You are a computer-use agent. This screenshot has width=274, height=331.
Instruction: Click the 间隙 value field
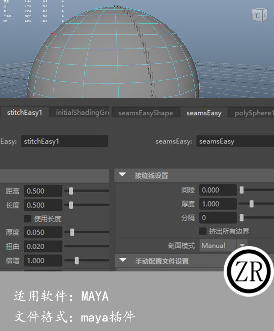pyautogui.click(x=217, y=190)
